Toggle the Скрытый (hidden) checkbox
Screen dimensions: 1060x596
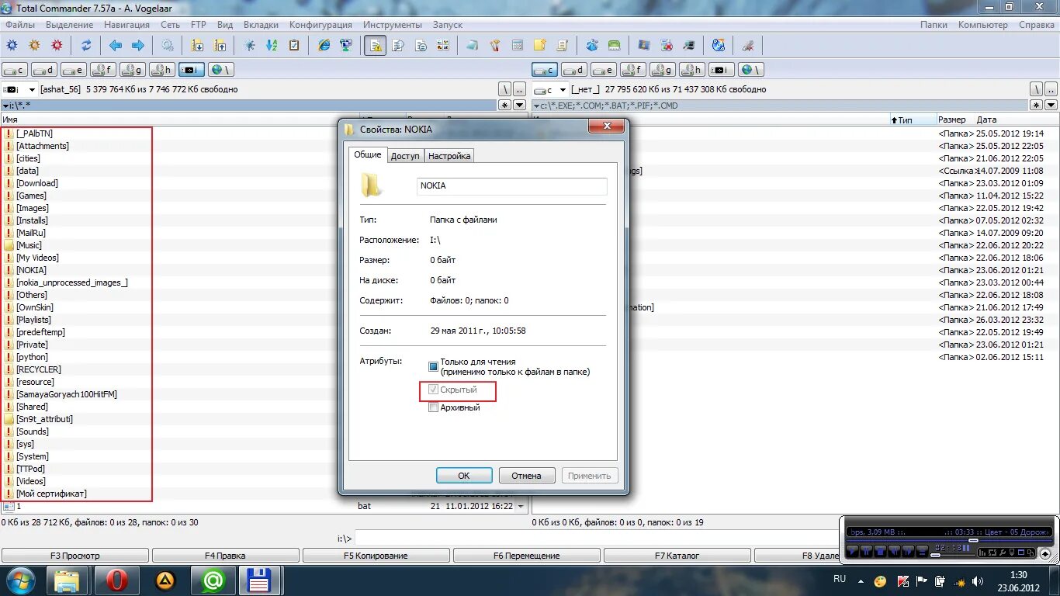[x=434, y=390]
